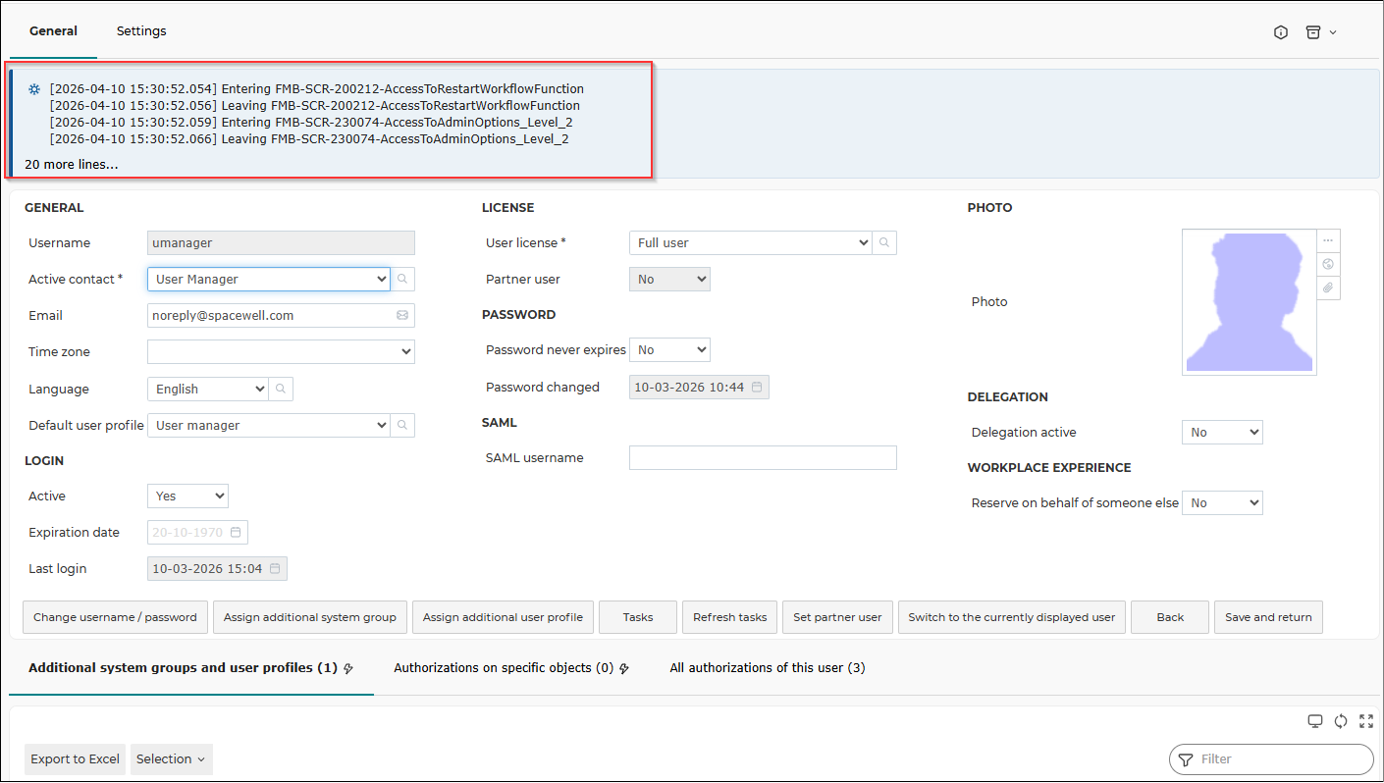Click the user photo placeholder thumbnail

pyautogui.click(x=1249, y=302)
